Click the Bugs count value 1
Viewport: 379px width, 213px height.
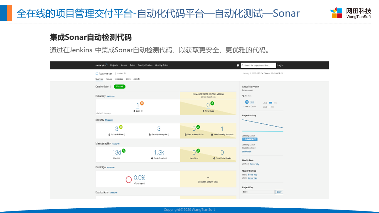(138, 105)
